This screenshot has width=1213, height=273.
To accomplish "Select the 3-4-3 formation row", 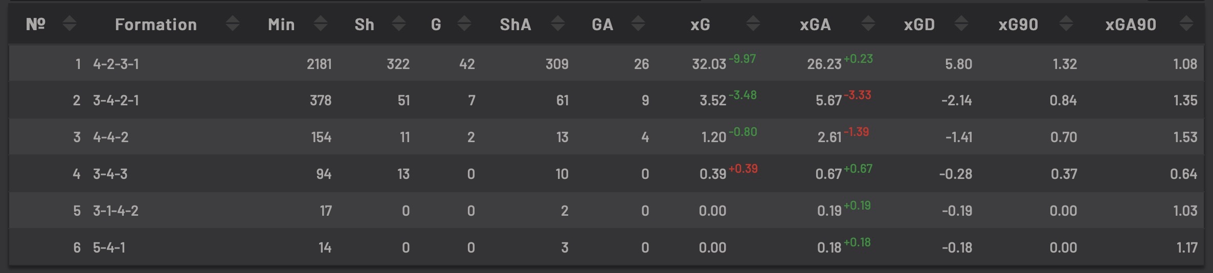I will (x=110, y=174).
